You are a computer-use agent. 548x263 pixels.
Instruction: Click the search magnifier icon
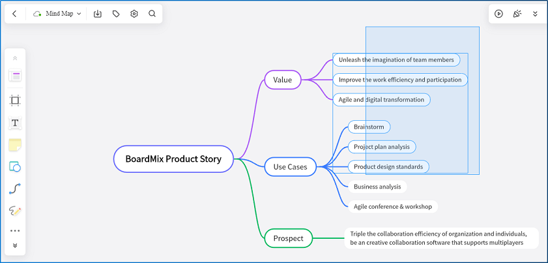152,14
